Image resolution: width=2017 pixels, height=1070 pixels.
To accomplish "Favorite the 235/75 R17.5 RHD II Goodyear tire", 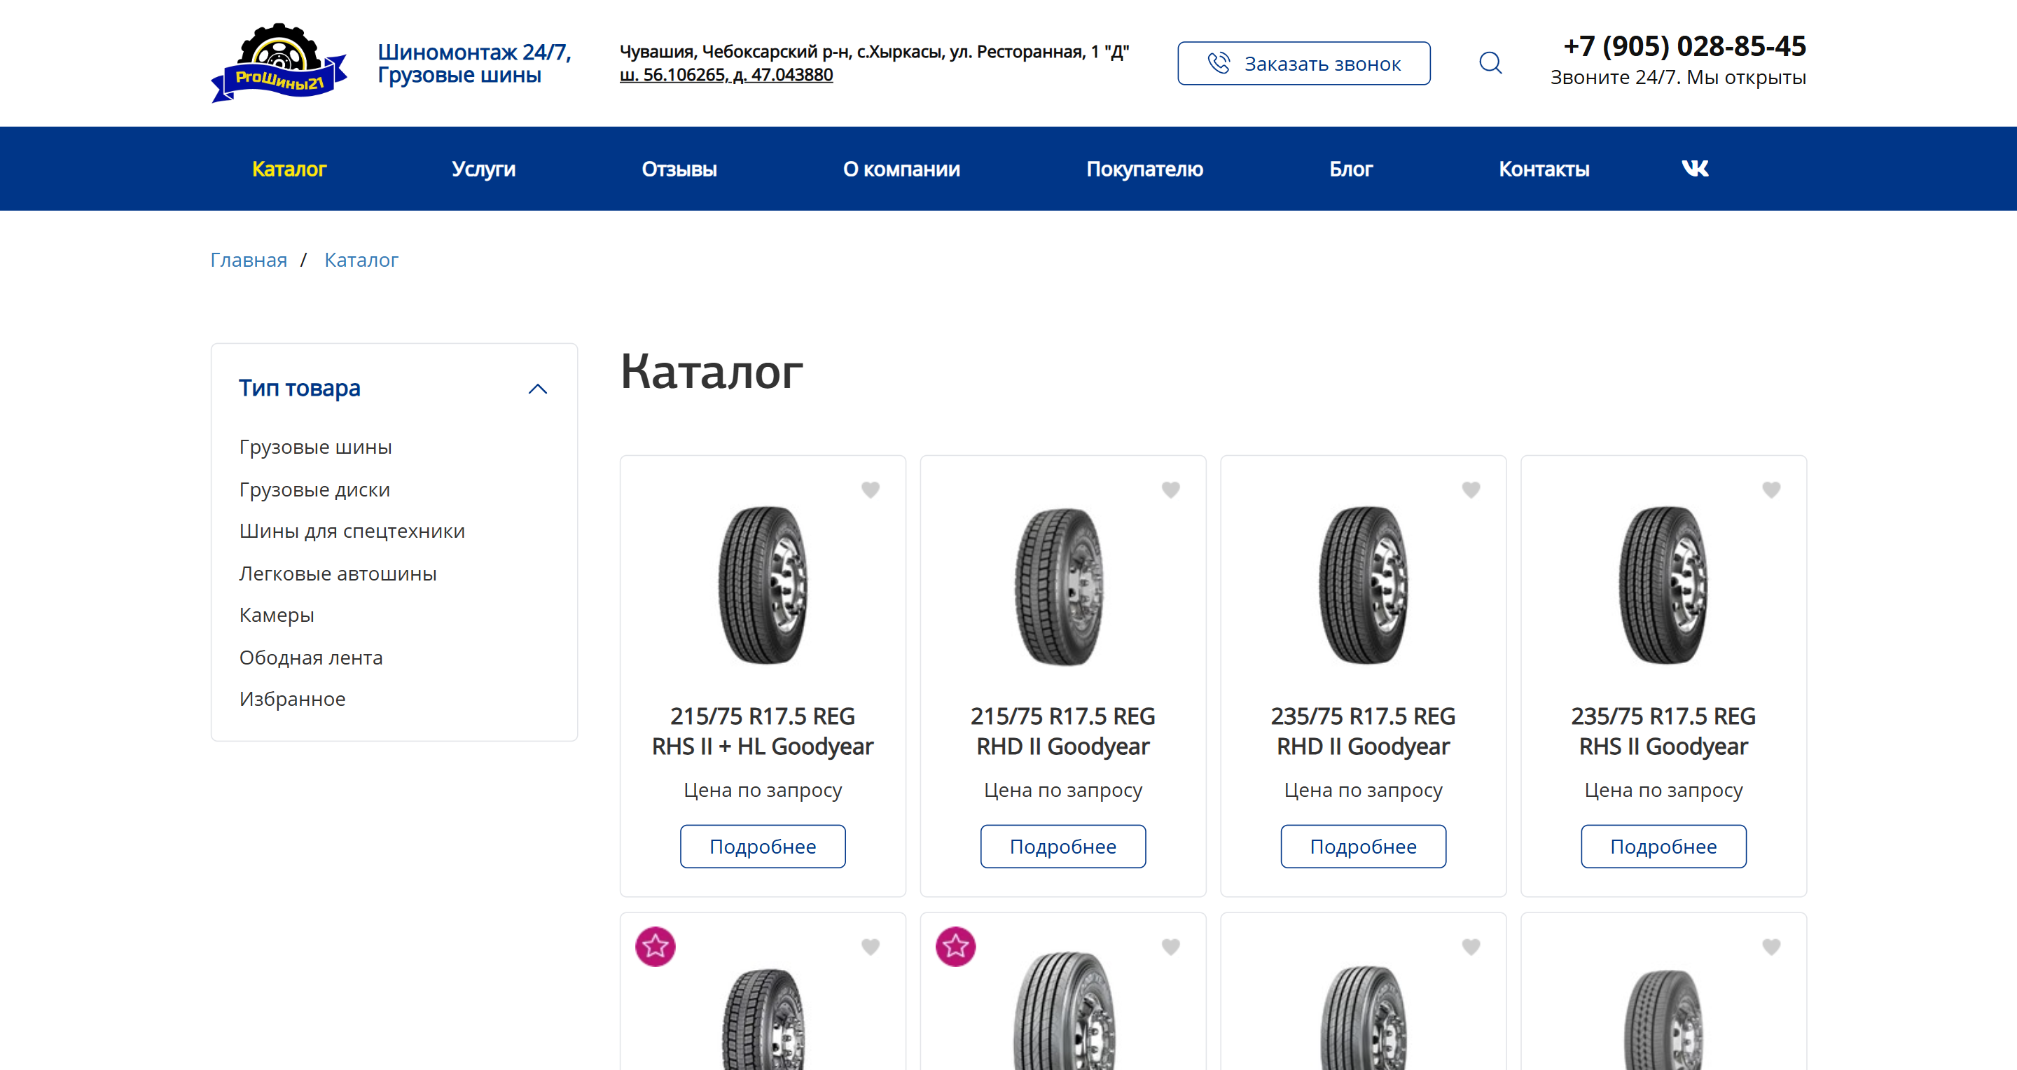I will click(x=1471, y=489).
